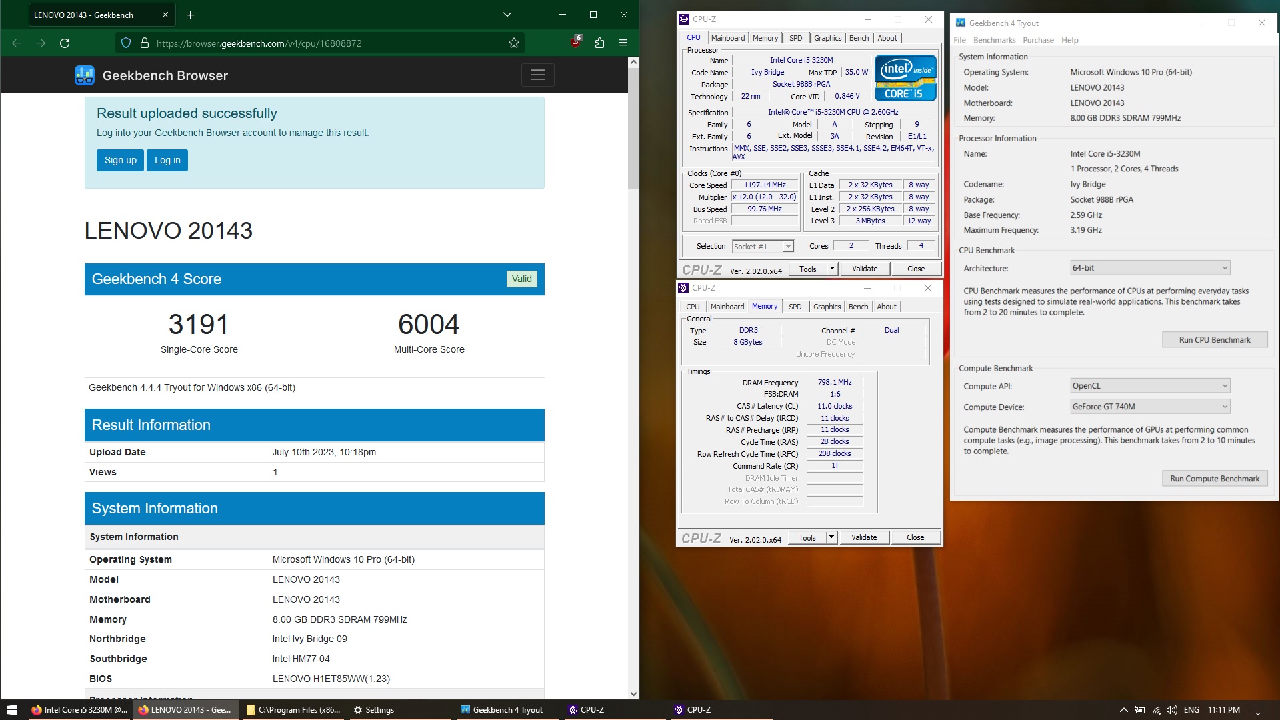Image resolution: width=1280 pixels, height=720 pixels.
Task: Open the Compute API OpenCL dropdown
Action: 1150,386
